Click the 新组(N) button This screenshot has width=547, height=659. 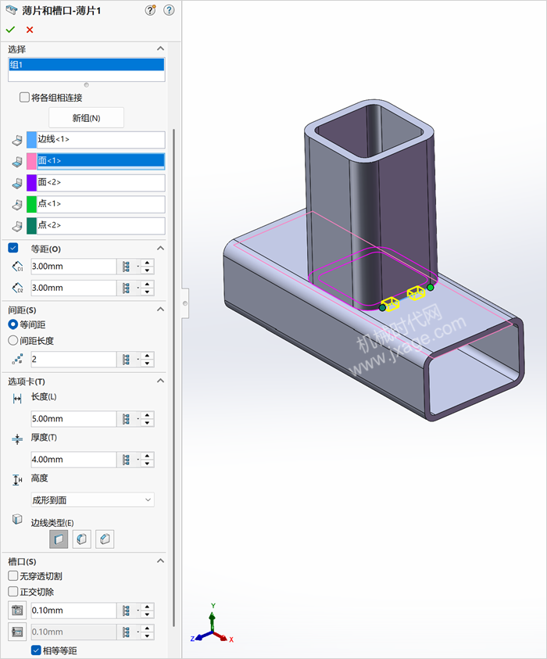point(86,118)
